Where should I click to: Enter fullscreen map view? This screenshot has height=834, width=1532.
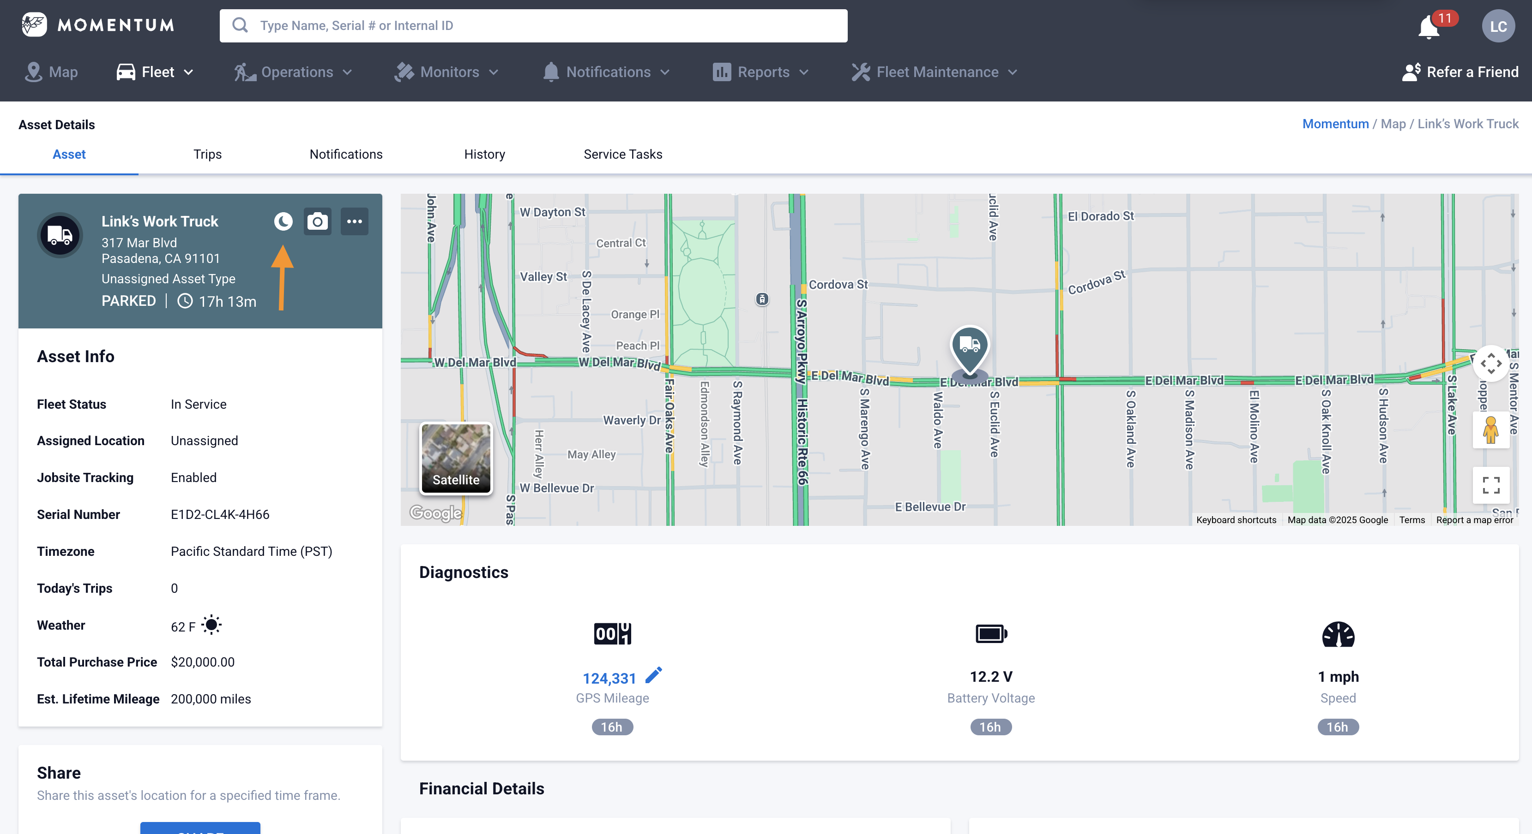pyautogui.click(x=1490, y=485)
